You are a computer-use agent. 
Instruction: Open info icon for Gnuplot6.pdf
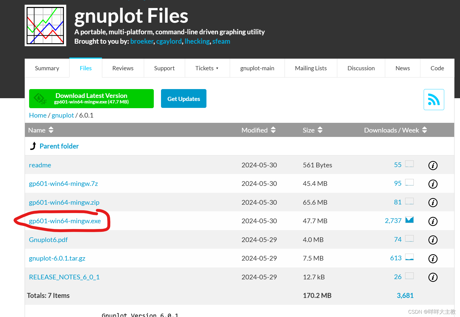[x=433, y=240]
